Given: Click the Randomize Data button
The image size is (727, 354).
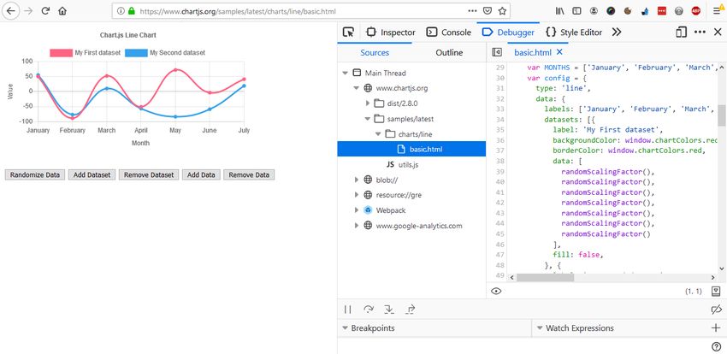Looking at the screenshot, I should (35, 174).
